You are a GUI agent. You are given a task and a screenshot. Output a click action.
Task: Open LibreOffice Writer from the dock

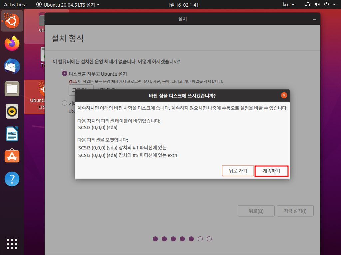click(12, 134)
